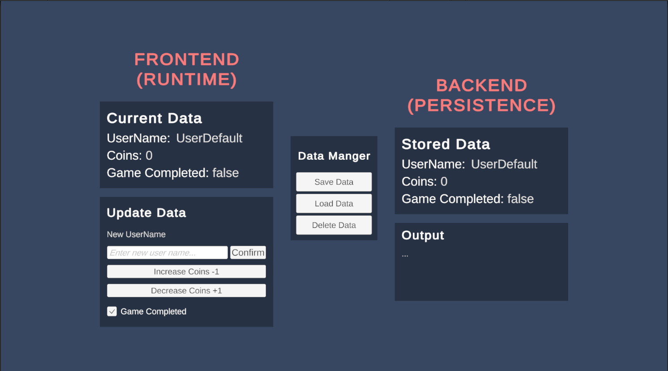Click the New UserName label

point(136,235)
